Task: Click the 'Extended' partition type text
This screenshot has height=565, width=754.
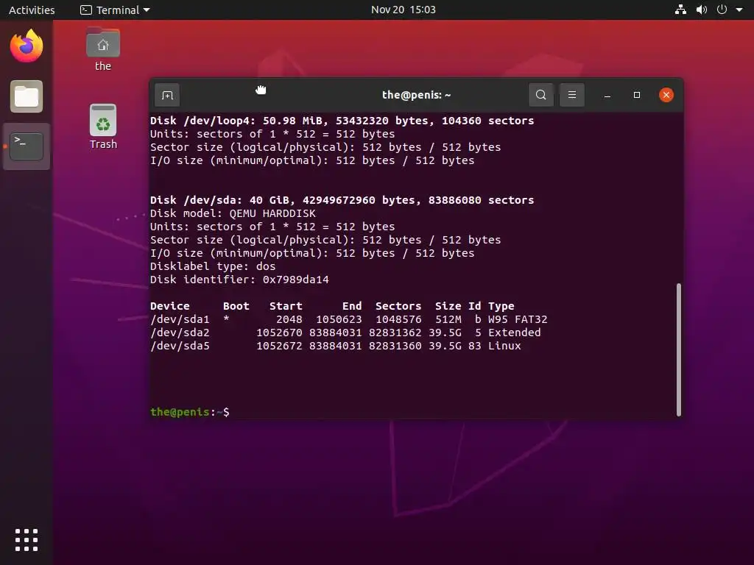Action: pyautogui.click(x=515, y=333)
